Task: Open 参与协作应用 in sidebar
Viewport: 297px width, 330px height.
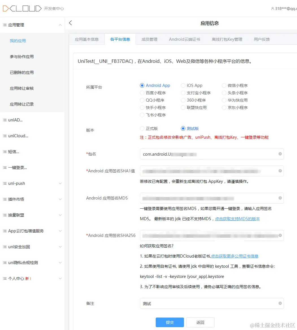Action: (22, 57)
